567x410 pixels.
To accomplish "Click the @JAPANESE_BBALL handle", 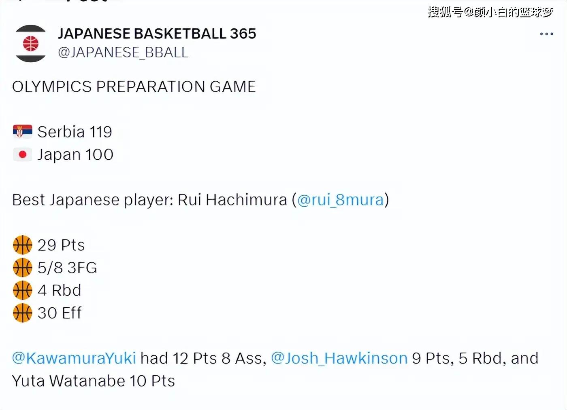I will (x=123, y=53).
